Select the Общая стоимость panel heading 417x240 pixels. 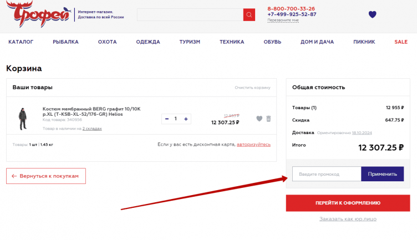point(319,88)
